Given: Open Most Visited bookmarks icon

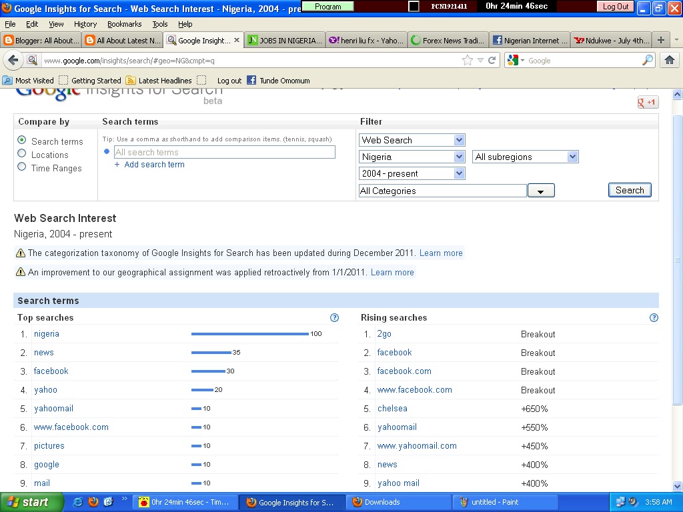Looking at the screenshot, I should click(x=7, y=80).
